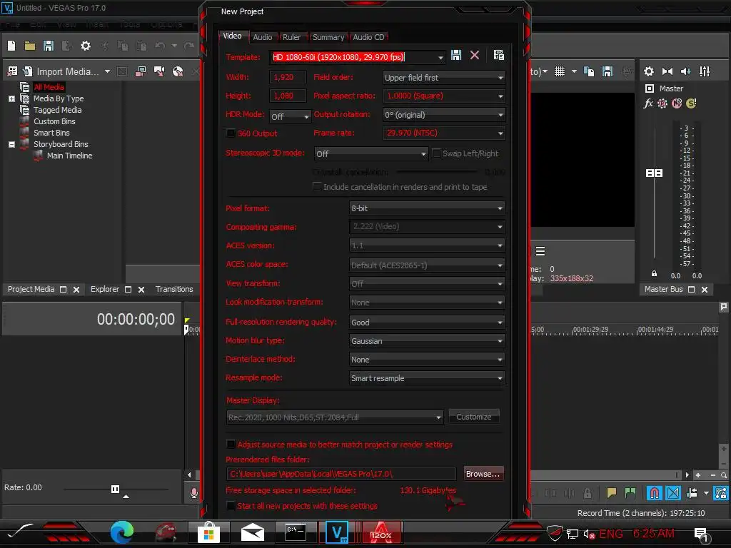The image size is (731, 548).
Task: Adjust the Master volume fader
Action: tap(654, 173)
